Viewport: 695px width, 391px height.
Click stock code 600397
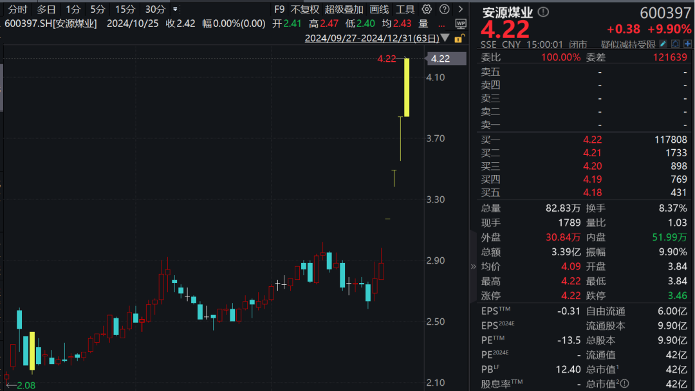point(665,13)
